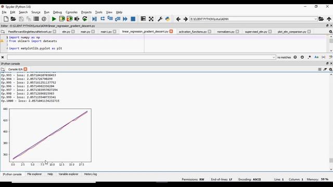
Task: Save all files icon
Action: [29, 19]
